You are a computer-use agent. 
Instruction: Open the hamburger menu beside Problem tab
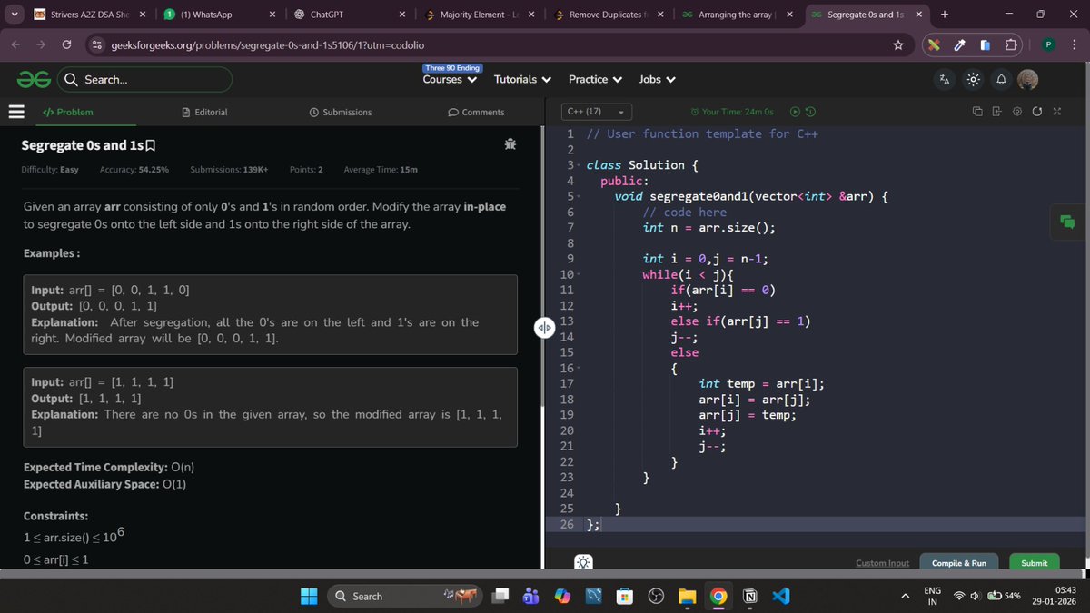coord(16,112)
